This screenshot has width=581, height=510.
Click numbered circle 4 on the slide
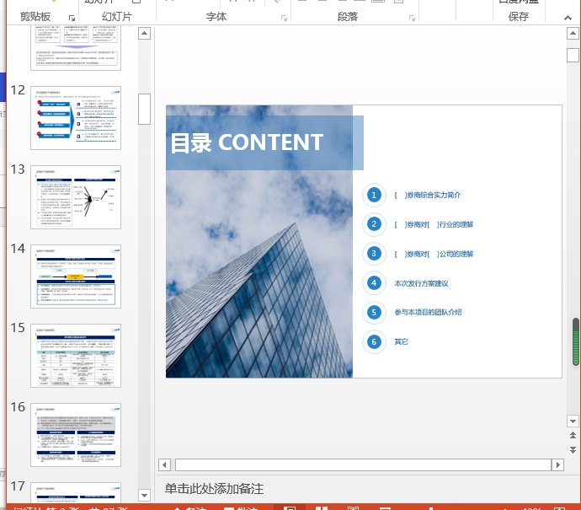374,283
